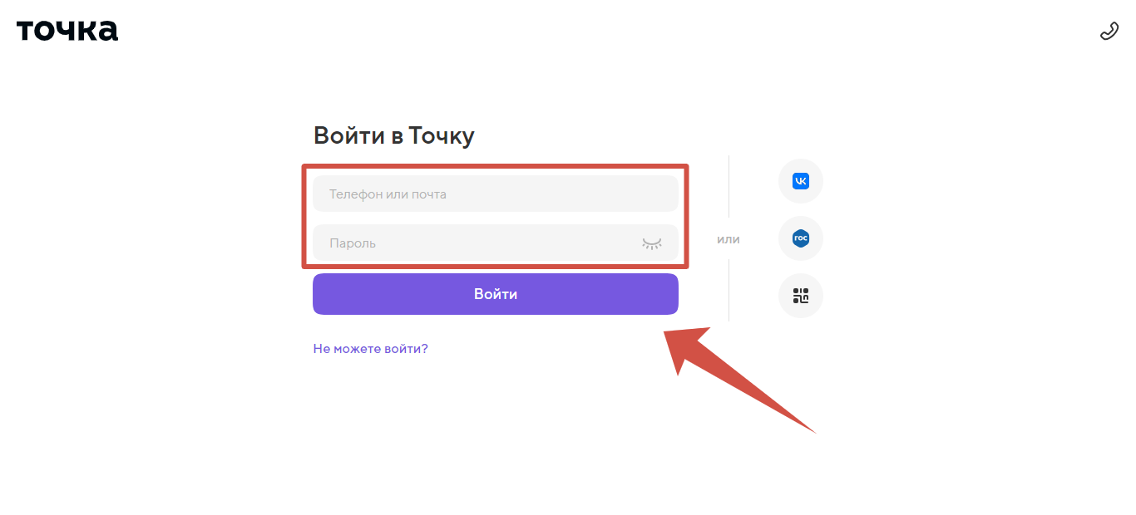Click into the Пароль input field

click(474, 243)
